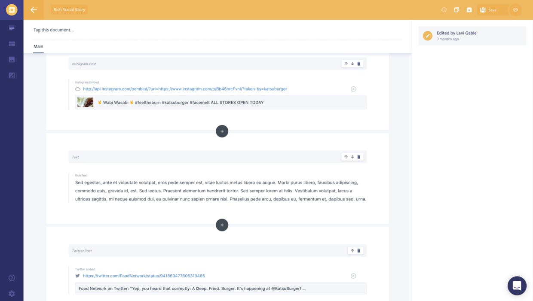Open the chart sidebar icon
The height and width of the screenshot is (301, 533).
tap(12, 75)
